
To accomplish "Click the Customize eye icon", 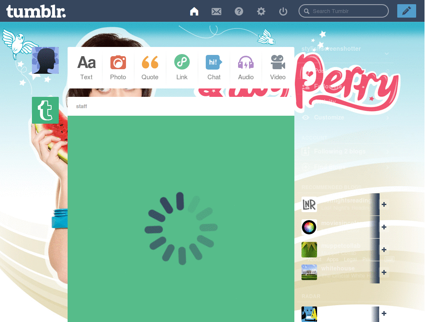I will pos(306,117).
